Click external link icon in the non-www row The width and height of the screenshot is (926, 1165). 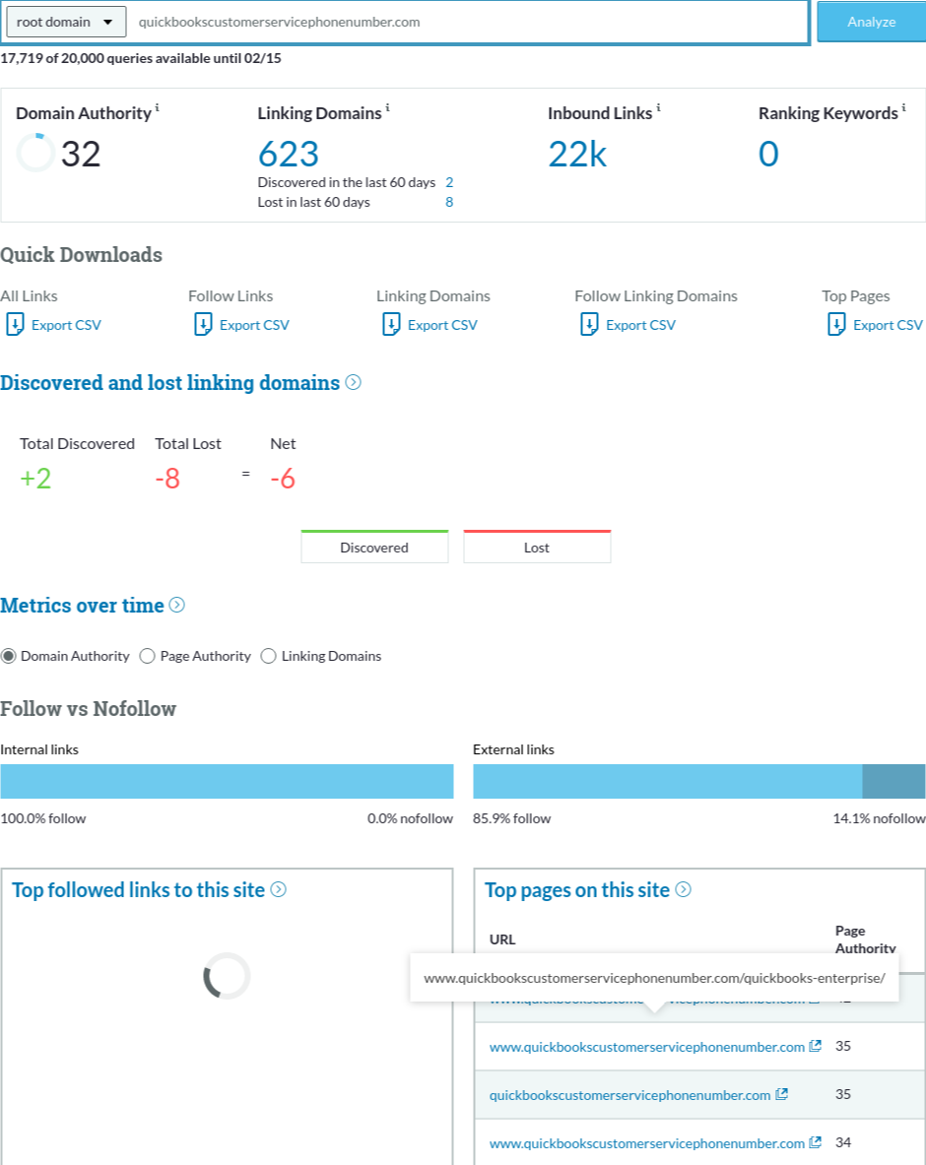tap(782, 1094)
